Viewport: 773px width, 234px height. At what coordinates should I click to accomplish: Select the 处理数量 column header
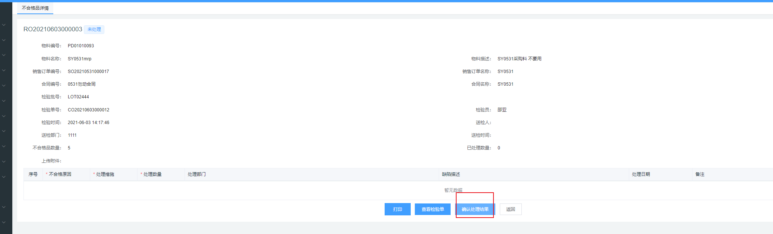pyautogui.click(x=152, y=174)
